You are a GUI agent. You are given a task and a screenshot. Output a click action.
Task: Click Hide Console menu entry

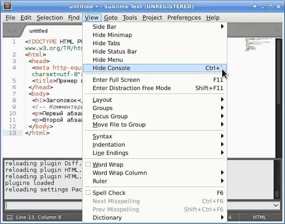pos(155,68)
